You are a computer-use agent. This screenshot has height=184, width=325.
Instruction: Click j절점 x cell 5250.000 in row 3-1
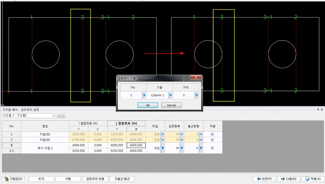pyautogui.click(x=117, y=151)
